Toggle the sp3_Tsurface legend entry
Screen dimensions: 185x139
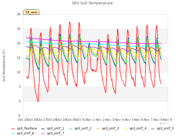(x=24, y=129)
